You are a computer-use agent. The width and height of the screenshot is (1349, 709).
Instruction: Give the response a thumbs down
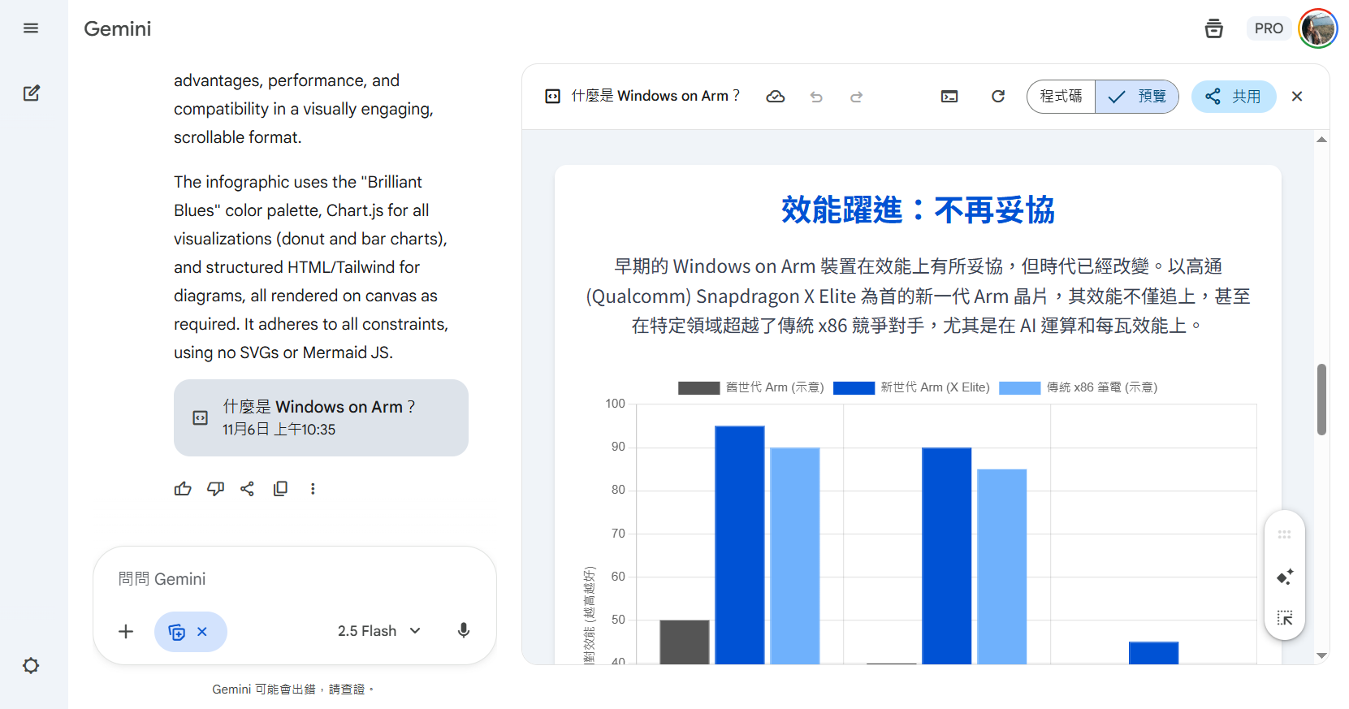[215, 489]
